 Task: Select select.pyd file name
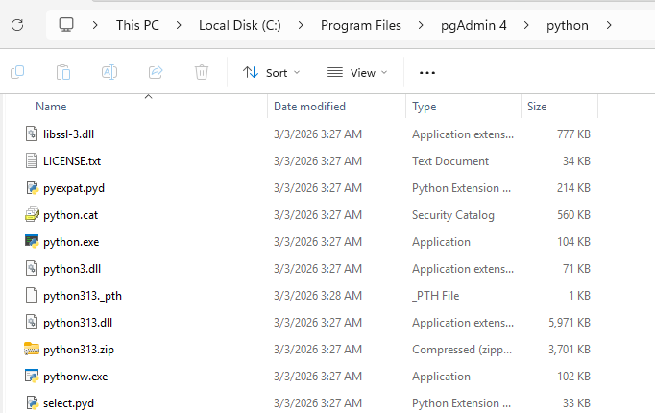click(x=68, y=403)
